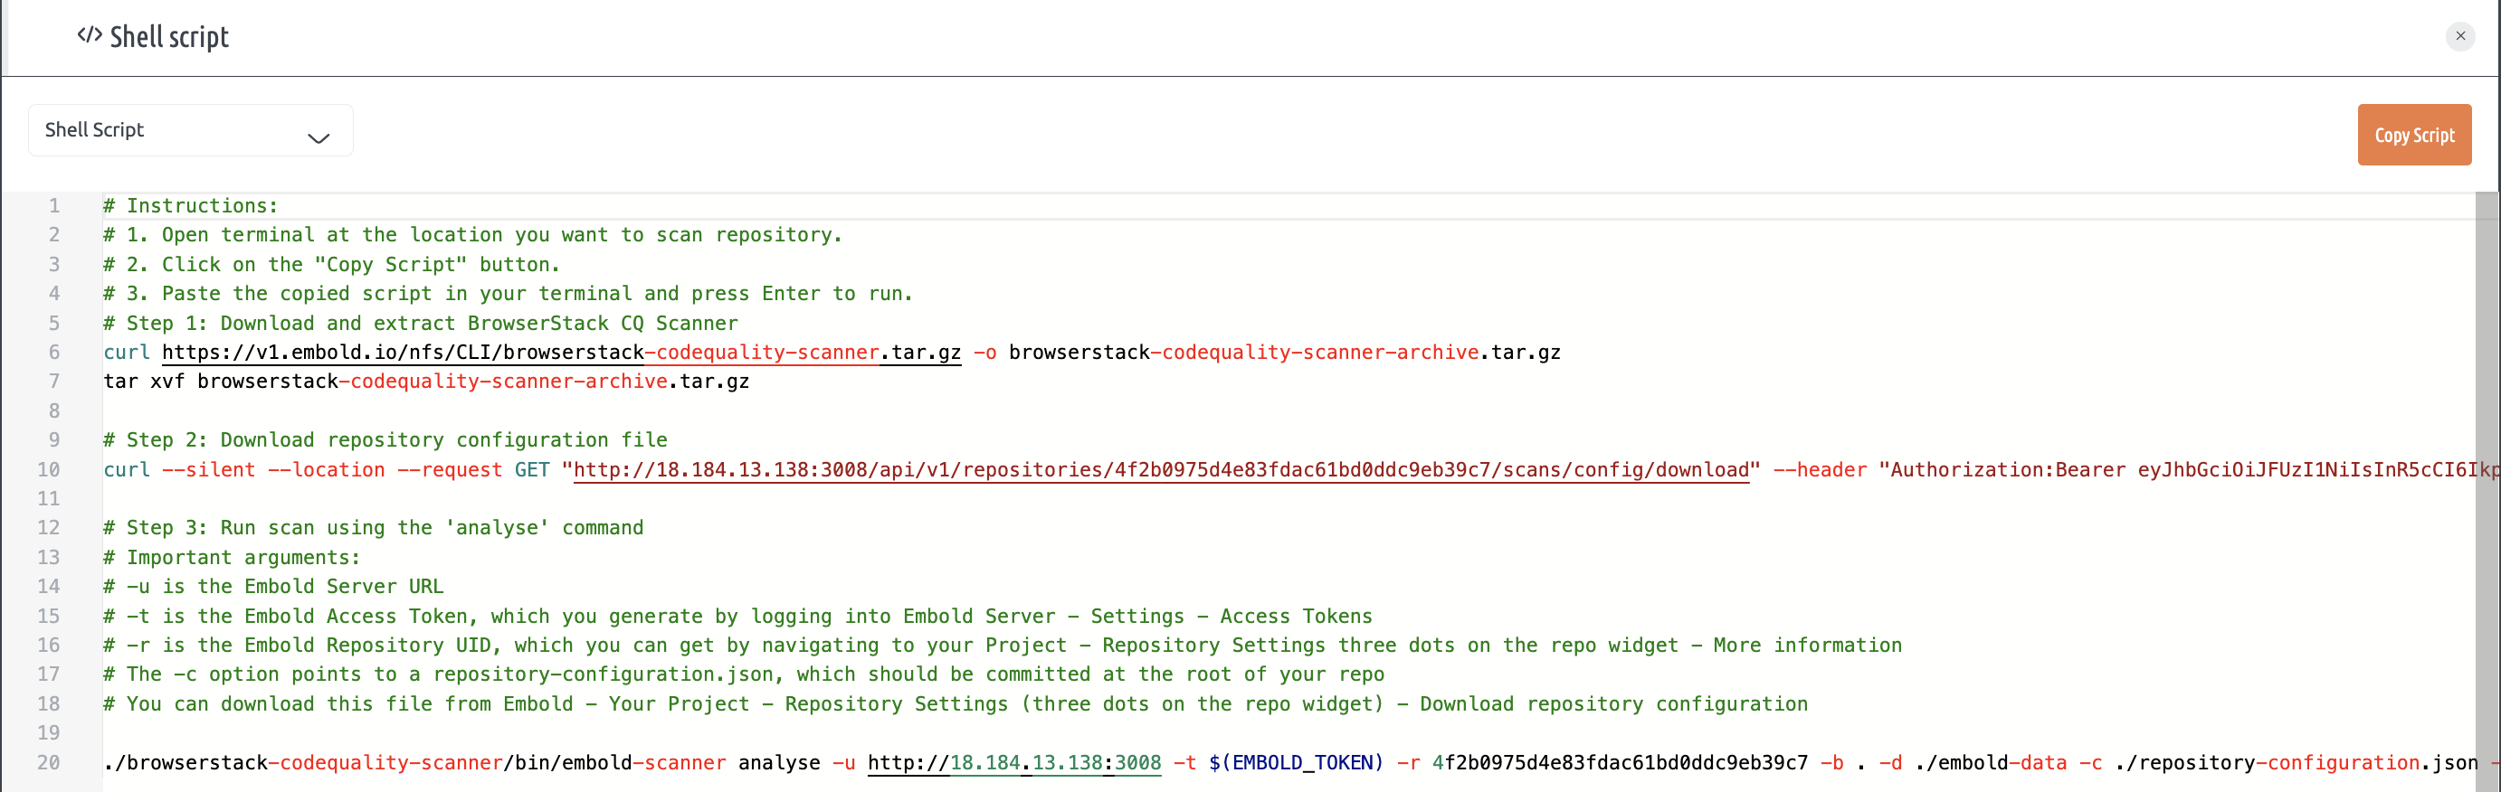Select line number 6 in the gutter
The image size is (2501, 792).
(x=54, y=353)
